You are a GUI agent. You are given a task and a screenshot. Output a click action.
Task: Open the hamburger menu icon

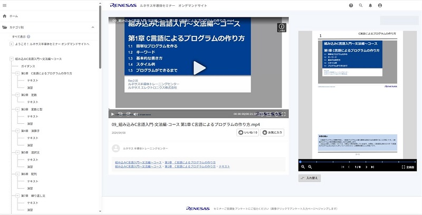4,5
